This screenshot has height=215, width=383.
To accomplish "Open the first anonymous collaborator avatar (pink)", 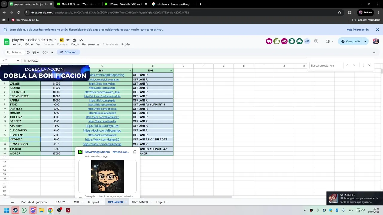I will (269, 41).
